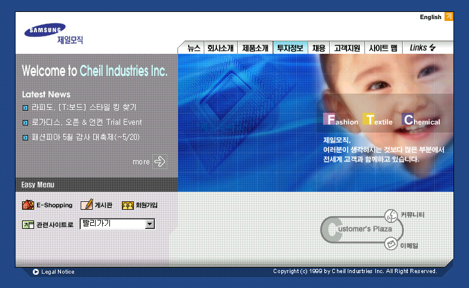Click bullet icon next to 라피도 news
469x288 pixels.
pos(26,108)
